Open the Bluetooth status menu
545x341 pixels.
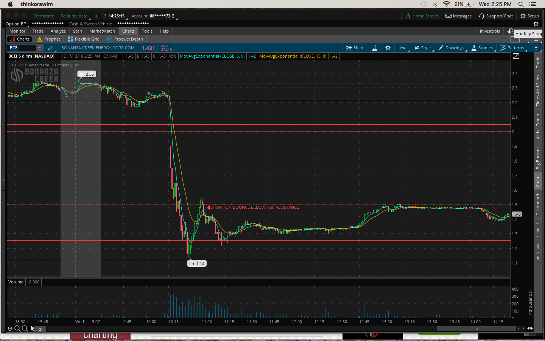click(435, 4)
